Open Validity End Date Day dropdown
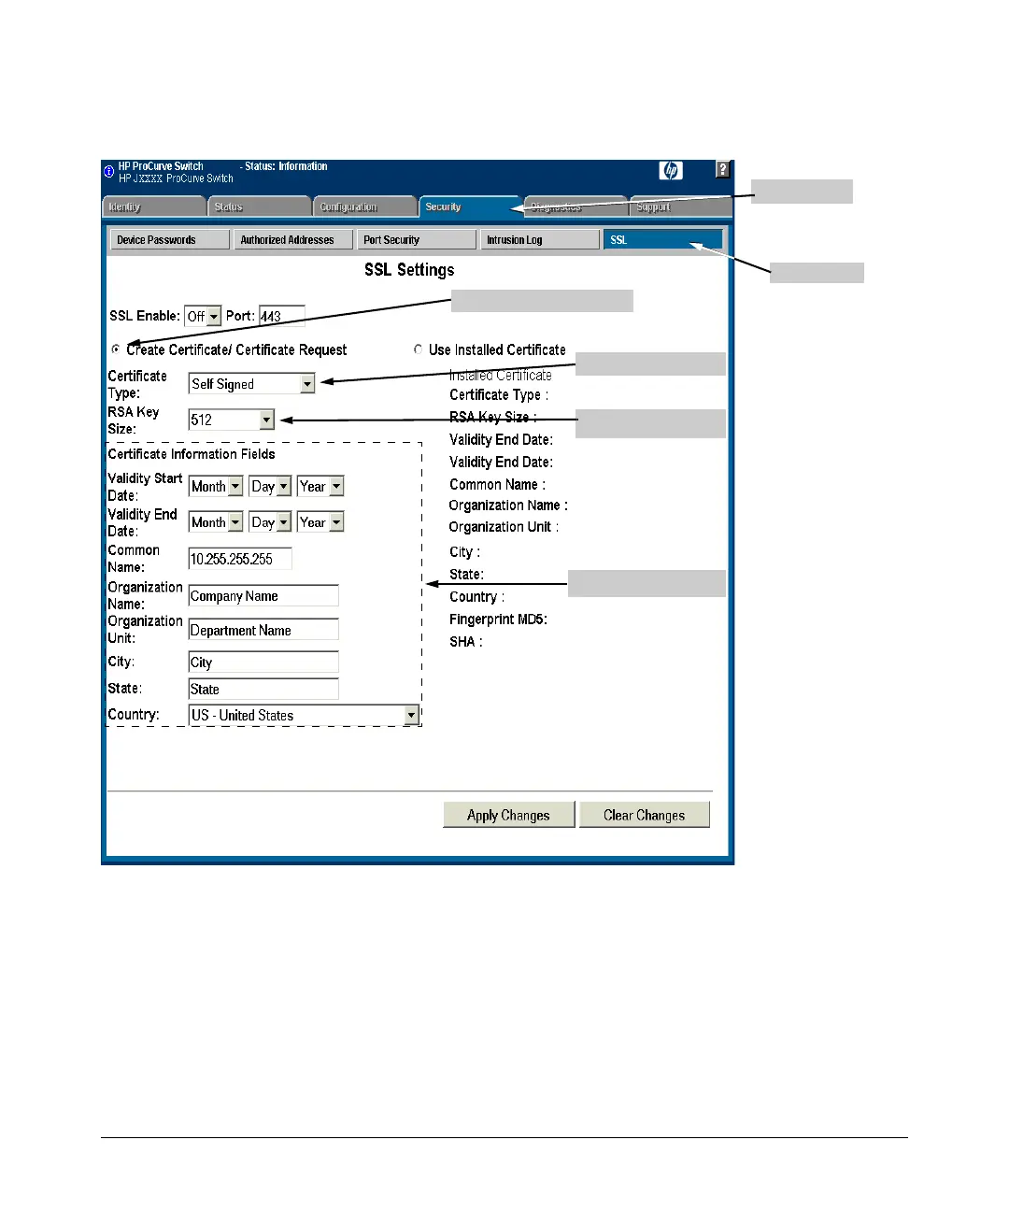 pyautogui.click(x=270, y=522)
